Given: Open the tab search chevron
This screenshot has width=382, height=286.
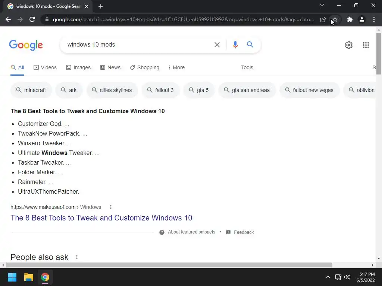Looking at the screenshot, I should [x=322, y=5].
